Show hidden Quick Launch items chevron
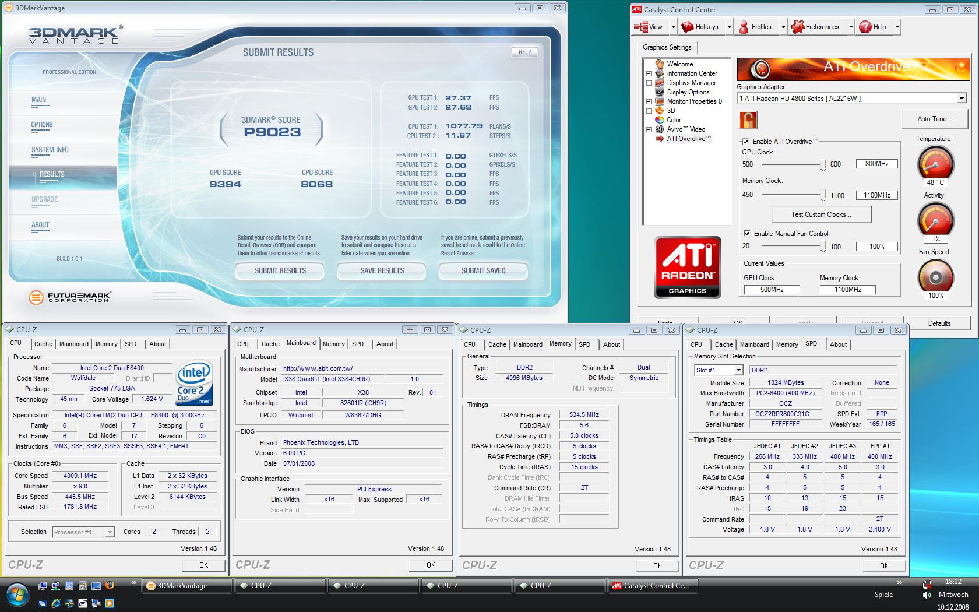 134,583
